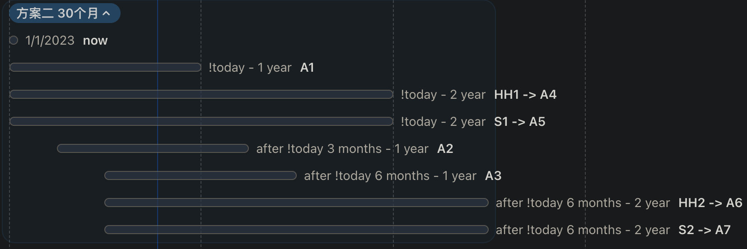The image size is (747, 249).
Task: Collapse the 方案二 30个月 group chevron
Action: pyautogui.click(x=107, y=14)
